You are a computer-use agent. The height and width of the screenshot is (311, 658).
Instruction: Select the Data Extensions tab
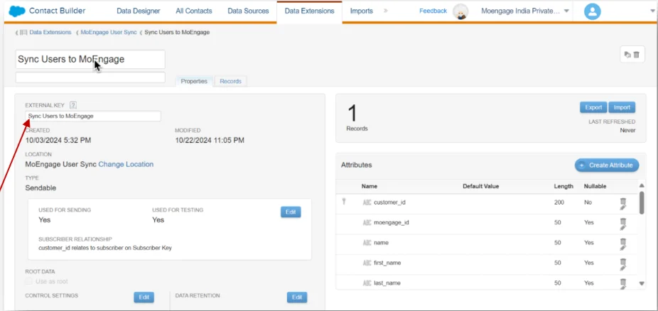[310, 11]
